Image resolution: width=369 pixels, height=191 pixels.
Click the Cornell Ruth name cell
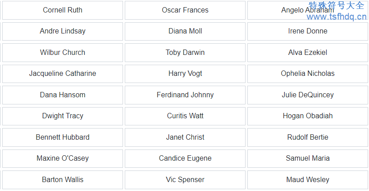pyautogui.click(x=62, y=10)
